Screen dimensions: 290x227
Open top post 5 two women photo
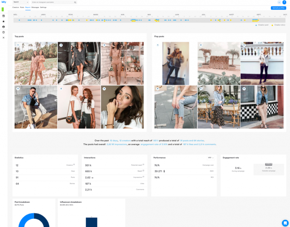[79, 107]
